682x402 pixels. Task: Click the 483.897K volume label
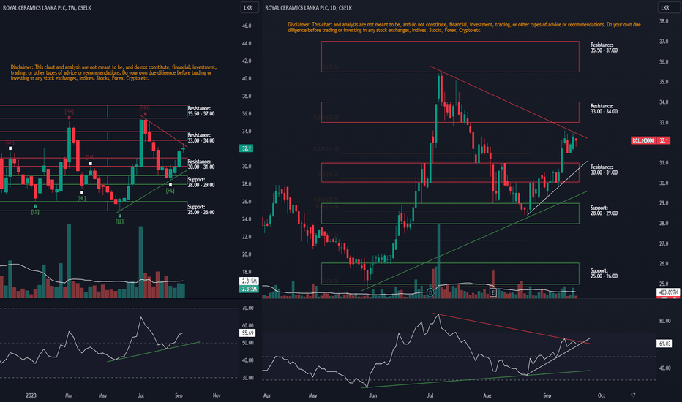point(668,292)
